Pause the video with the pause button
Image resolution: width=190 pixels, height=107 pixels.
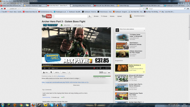pyautogui.click(x=45, y=68)
